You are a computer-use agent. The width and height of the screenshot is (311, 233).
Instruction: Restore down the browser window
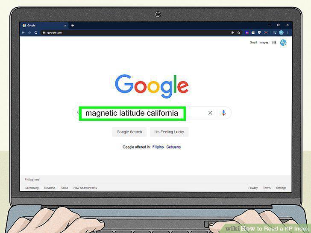coord(278,25)
